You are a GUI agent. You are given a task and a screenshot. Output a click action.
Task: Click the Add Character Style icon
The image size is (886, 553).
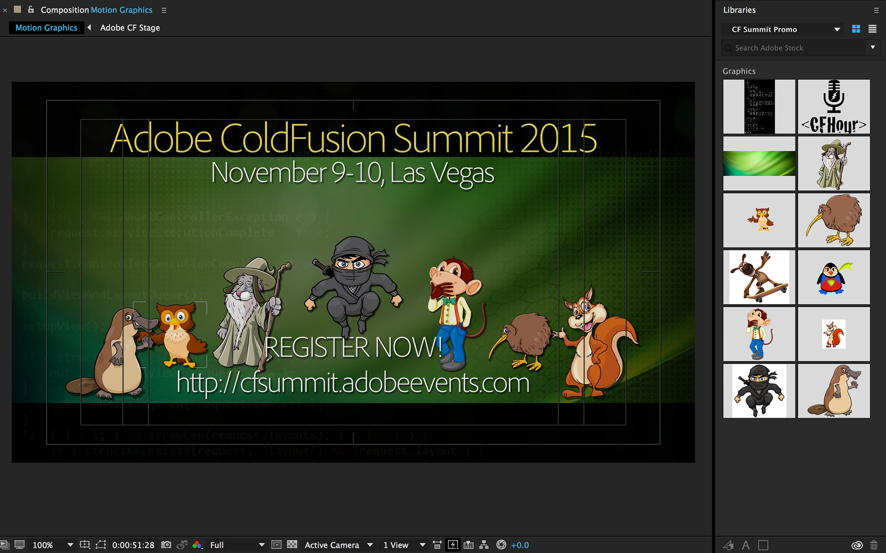[746, 545]
